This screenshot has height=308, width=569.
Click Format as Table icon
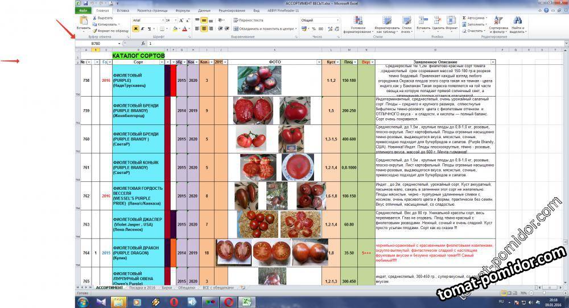387,24
